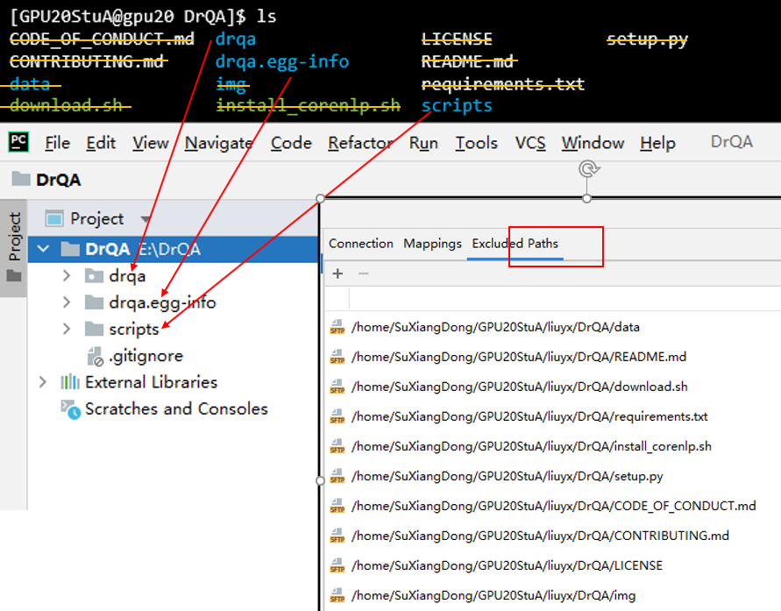
Task: Click the rotate handle above the dialog image
Action: tap(588, 169)
